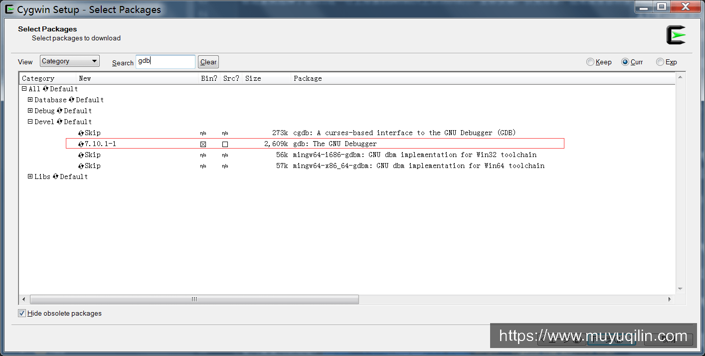Select the cgdb curses-based interface description
Viewport: 705px width, 356px height.
tap(404, 133)
